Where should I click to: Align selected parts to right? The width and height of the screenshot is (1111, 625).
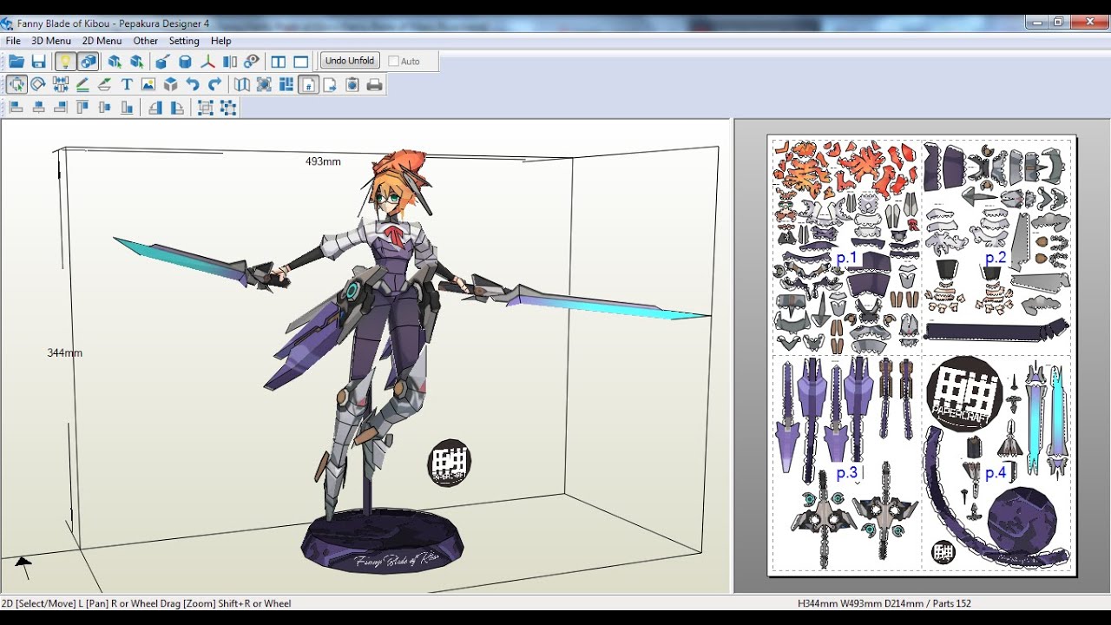pyautogui.click(x=61, y=108)
